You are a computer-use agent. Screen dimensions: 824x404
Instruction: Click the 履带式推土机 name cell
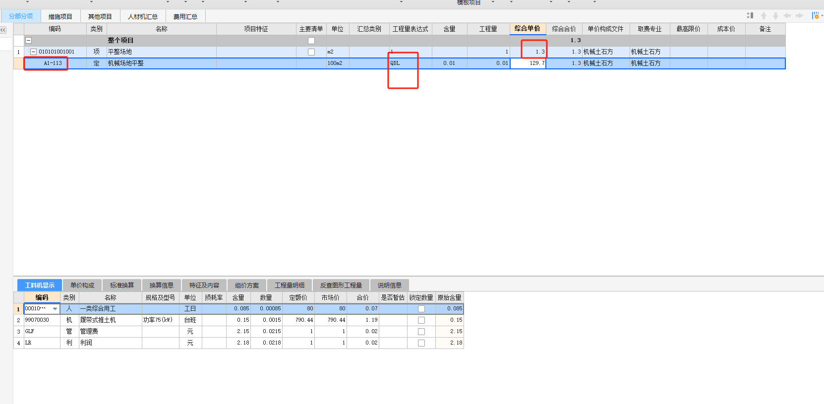coord(111,320)
